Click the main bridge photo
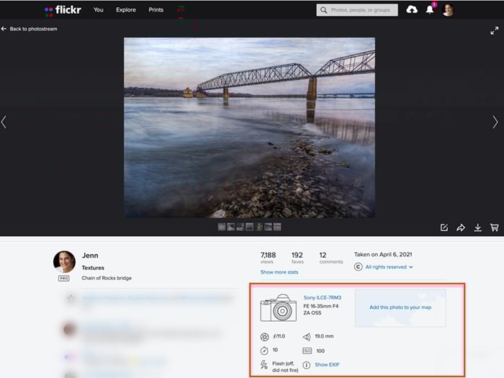Viewport: 504px width, 378px height. [x=249, y=127]
